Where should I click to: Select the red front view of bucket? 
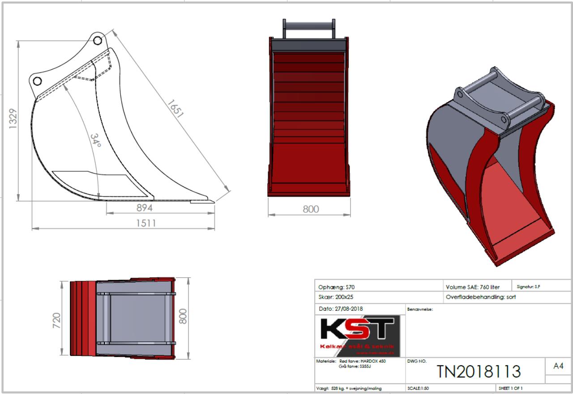pyautogui.click(x=308, y=116)
